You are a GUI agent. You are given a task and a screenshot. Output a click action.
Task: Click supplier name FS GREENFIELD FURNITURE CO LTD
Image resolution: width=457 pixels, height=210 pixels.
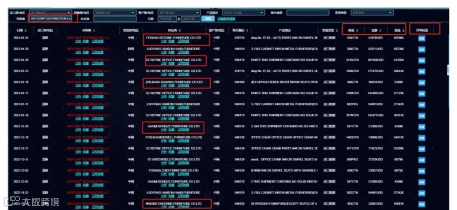point(174,159)
